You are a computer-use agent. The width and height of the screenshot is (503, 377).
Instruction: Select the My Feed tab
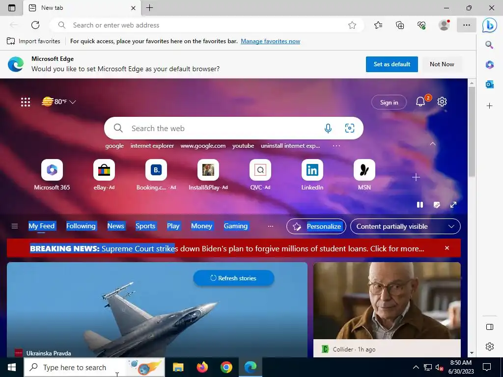point(42,226)
